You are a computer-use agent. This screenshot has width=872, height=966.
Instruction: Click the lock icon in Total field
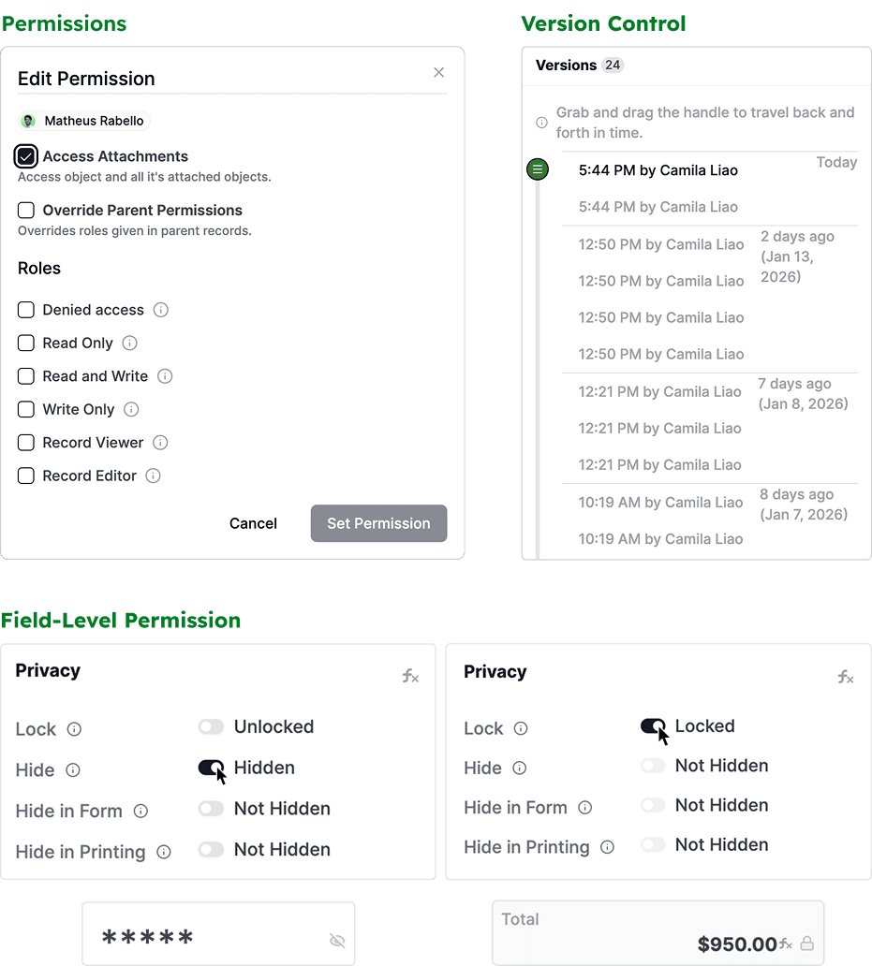click(x=806, y=944)
